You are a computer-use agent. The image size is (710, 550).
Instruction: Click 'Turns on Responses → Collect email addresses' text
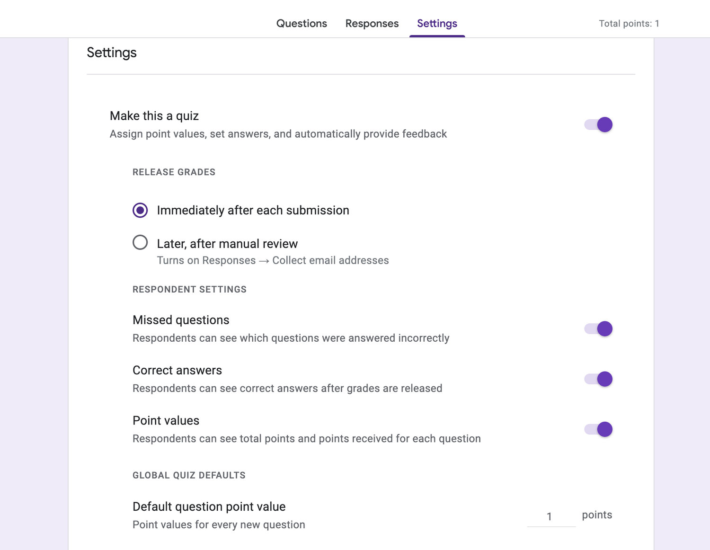tap(273, 260)
